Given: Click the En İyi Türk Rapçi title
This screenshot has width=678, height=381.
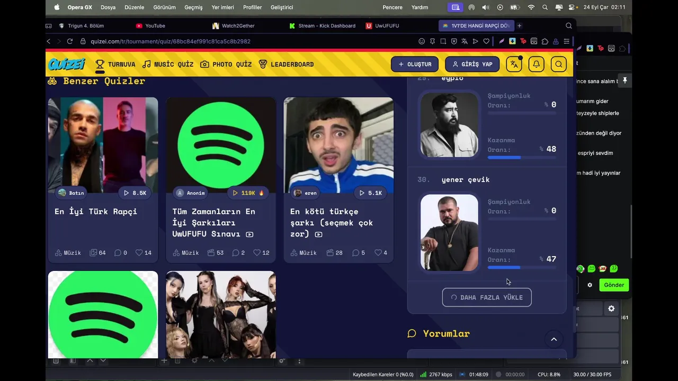Looking at the screenshot, I should [96, 211].
